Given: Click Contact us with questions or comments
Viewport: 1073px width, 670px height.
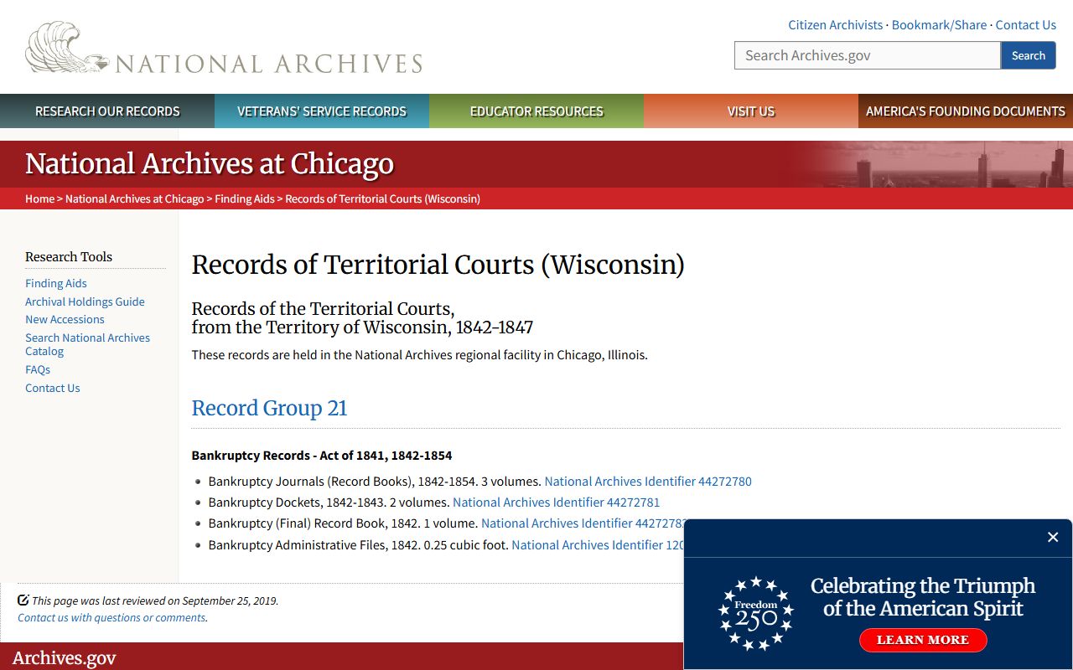Looking at the screenshot, I should (x=112, y=617).
